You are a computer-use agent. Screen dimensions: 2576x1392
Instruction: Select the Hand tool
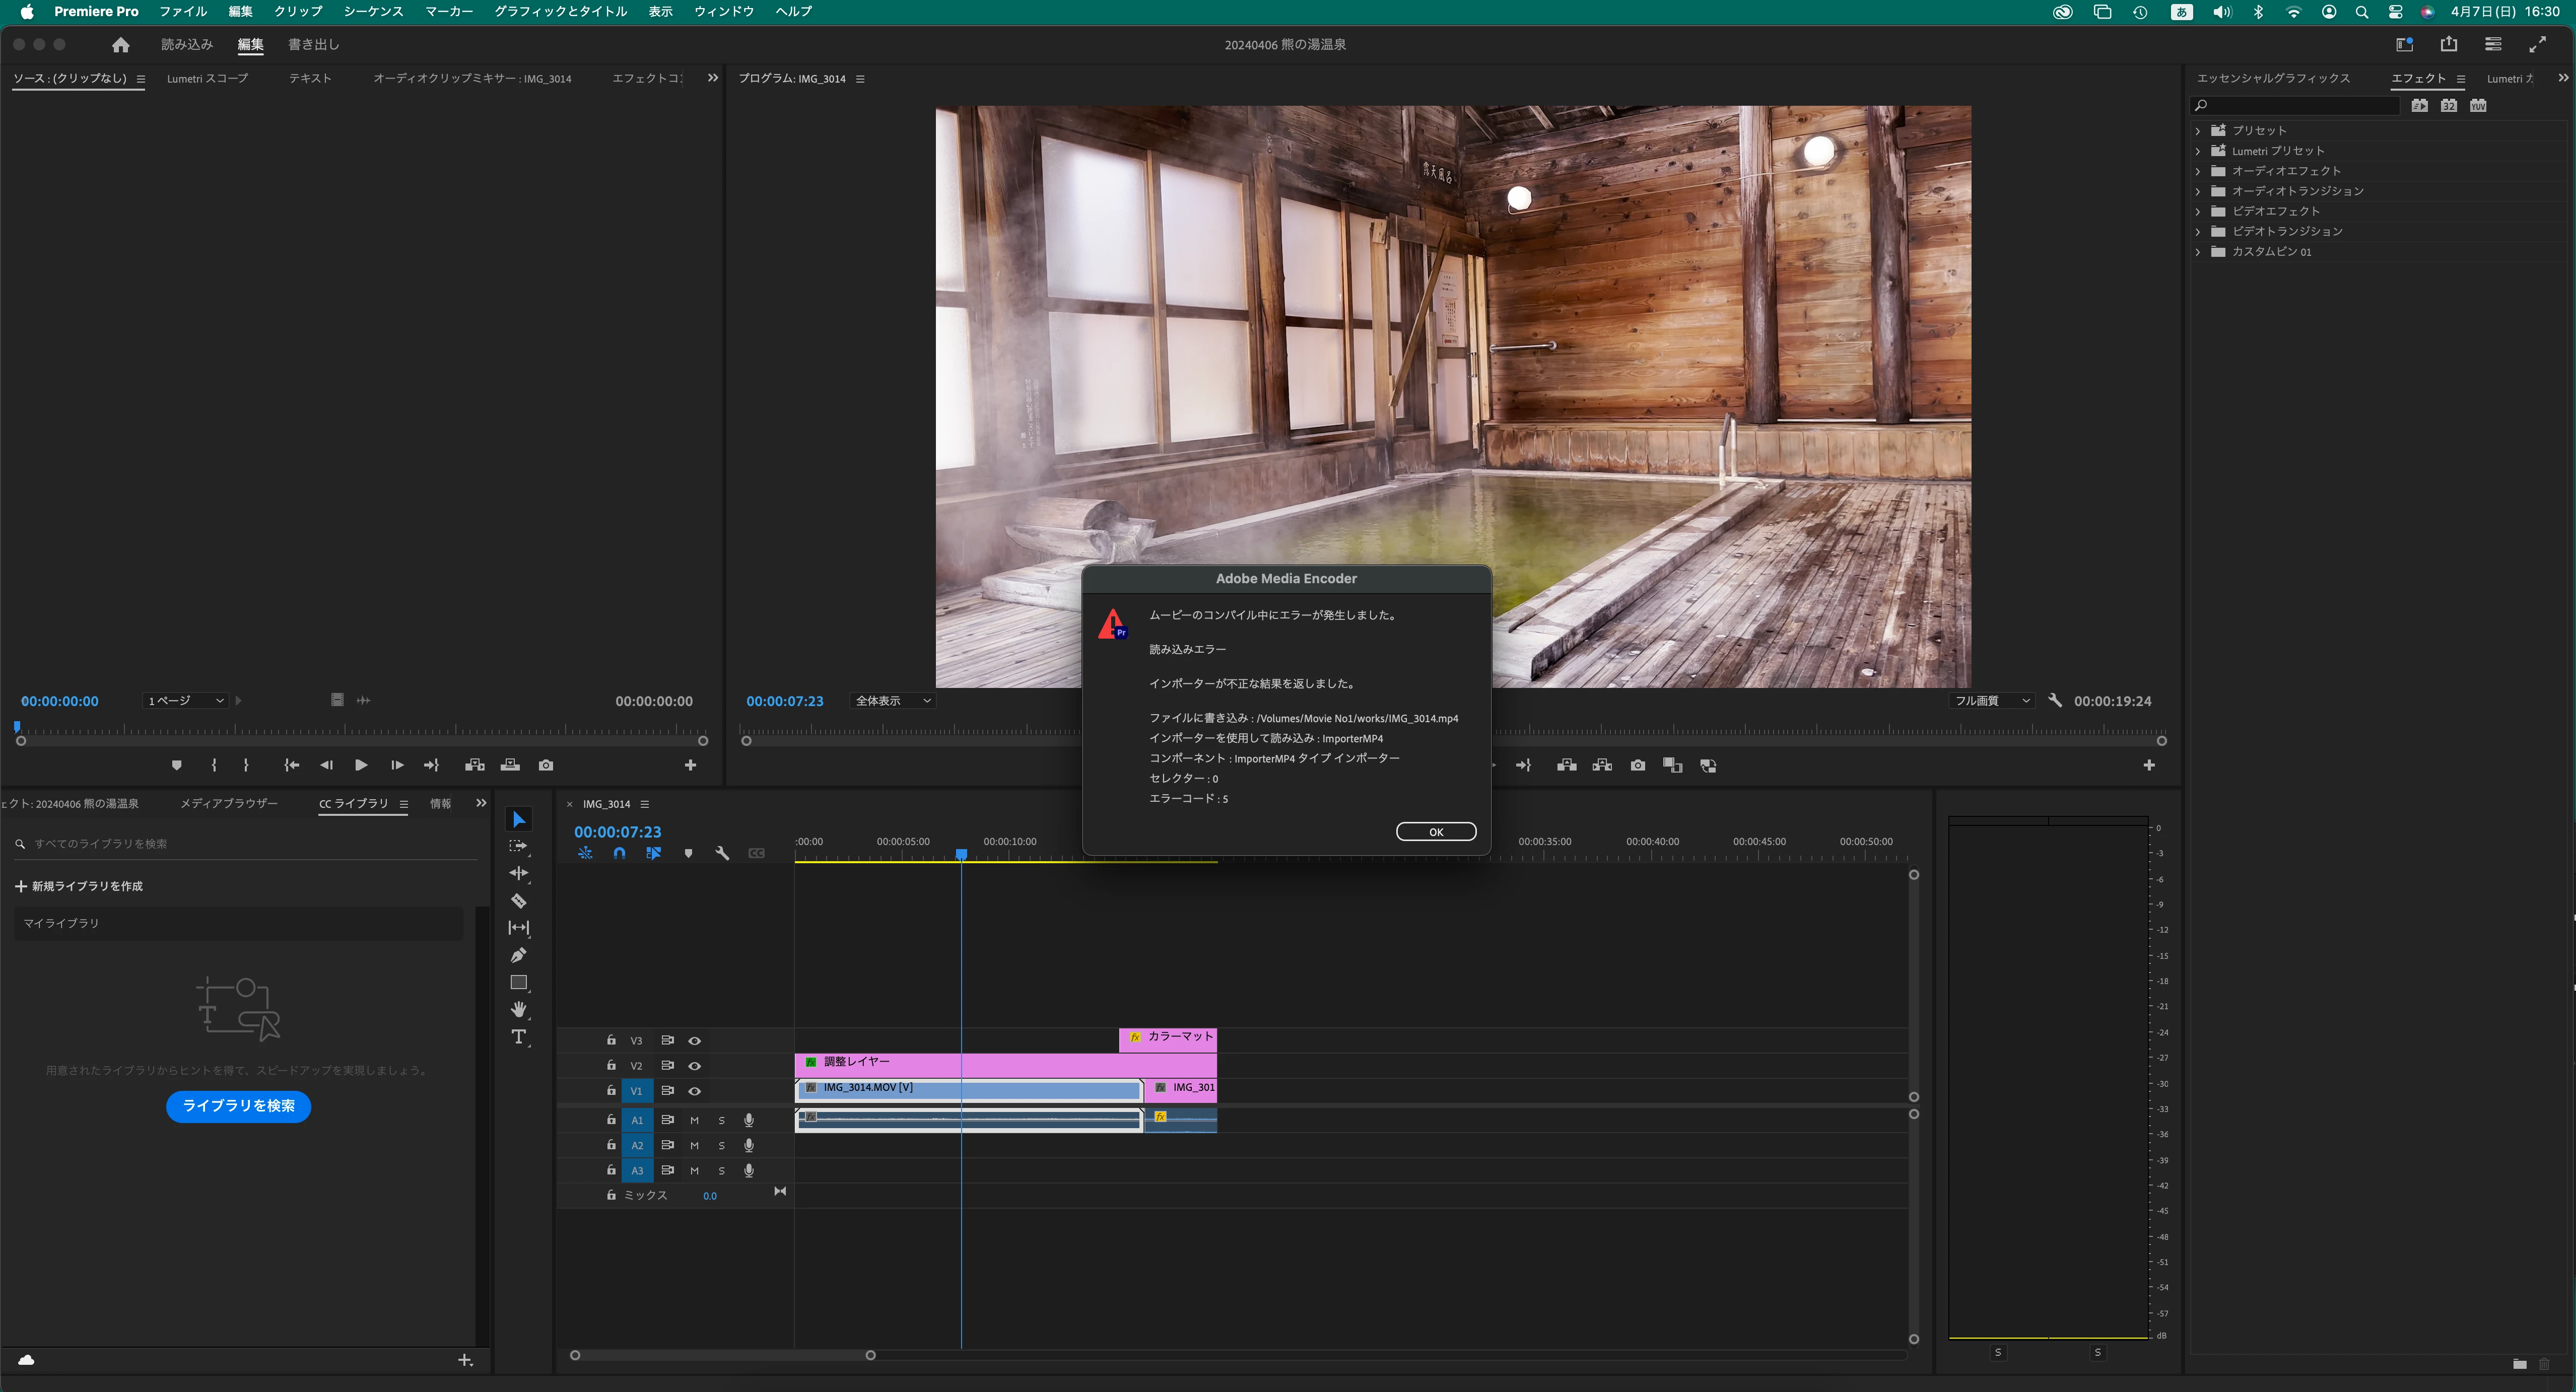(x=518, y=1009)
